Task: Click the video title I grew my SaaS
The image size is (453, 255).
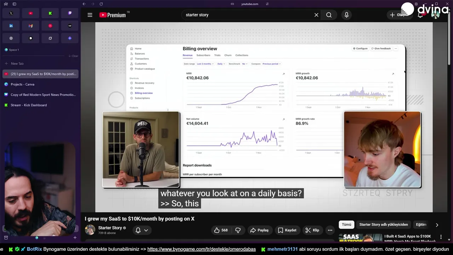Action: click(x=139, y=219)
